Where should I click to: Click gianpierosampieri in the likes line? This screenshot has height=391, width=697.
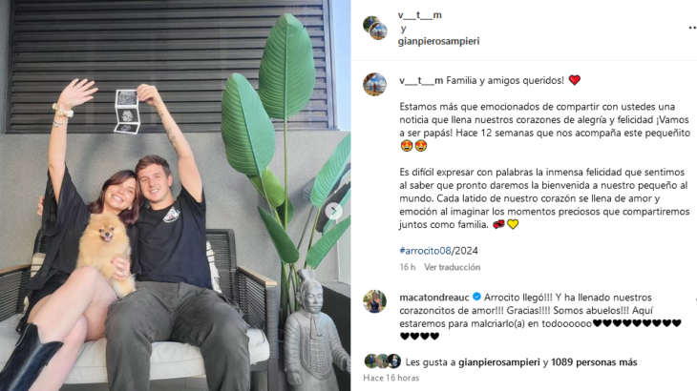pos(498,362)
